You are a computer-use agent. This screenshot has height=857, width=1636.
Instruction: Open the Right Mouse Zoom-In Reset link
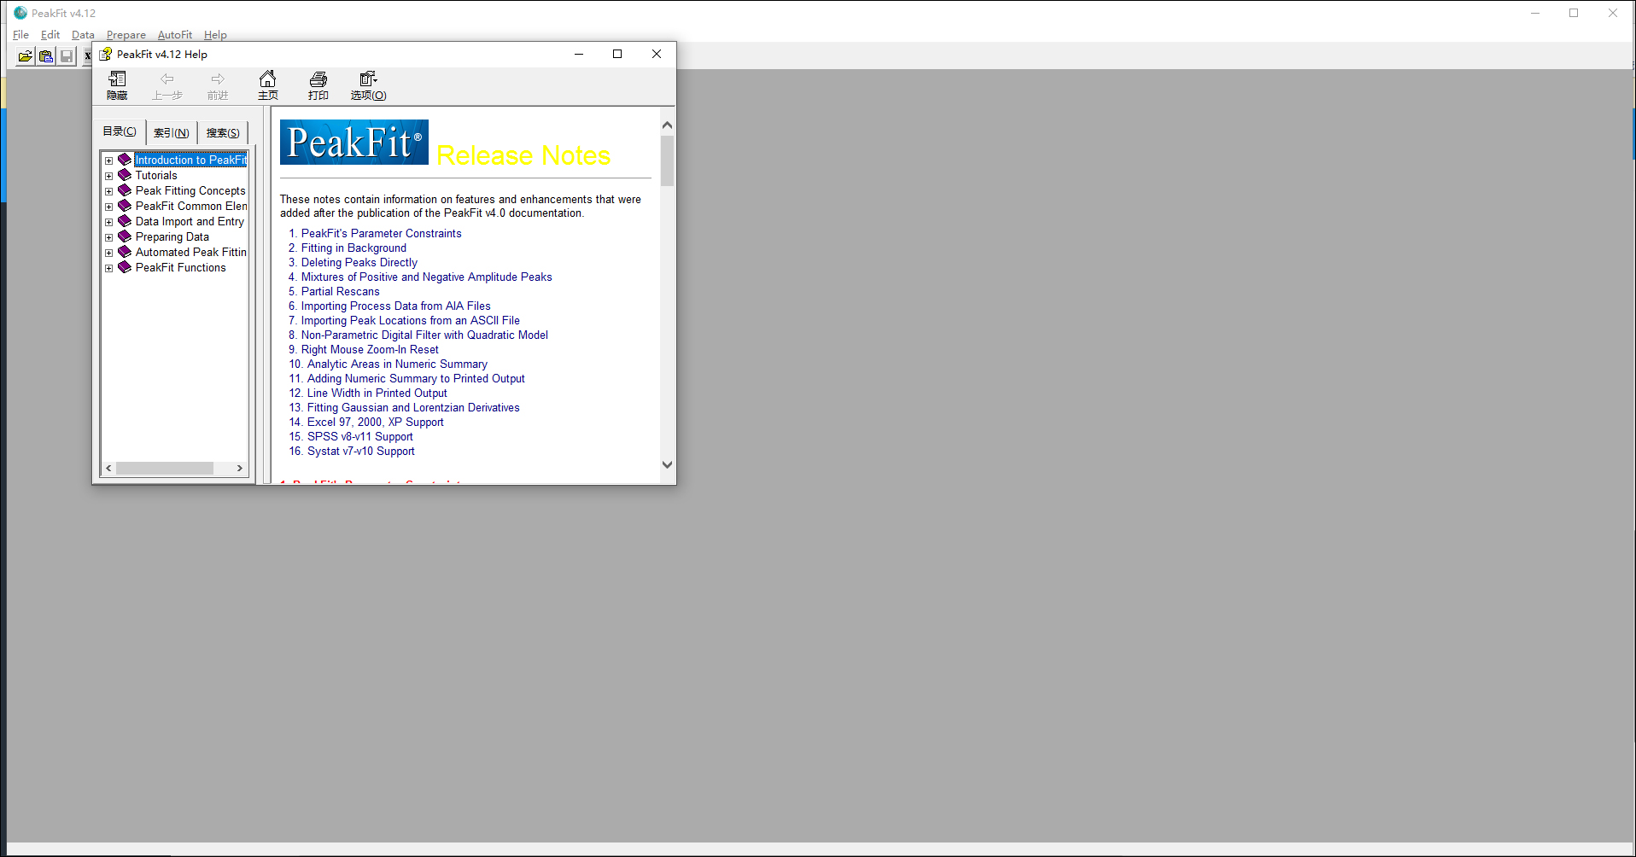point(370,349)
